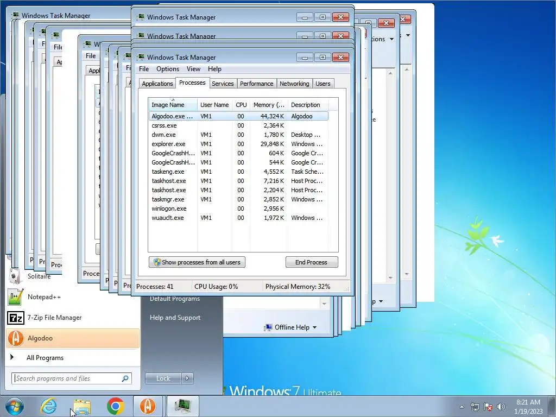Sort processes by Image Name column
This screenshot has width=556, height=417.
pos(173,105)
